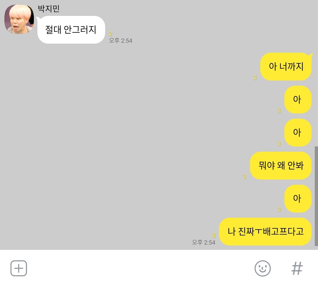This screenshot has height=287, width=318.
Task: Click the message text input area
Action: [140, 268]
